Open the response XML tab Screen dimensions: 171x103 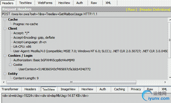pyautogui.click(x=164, y=89)
